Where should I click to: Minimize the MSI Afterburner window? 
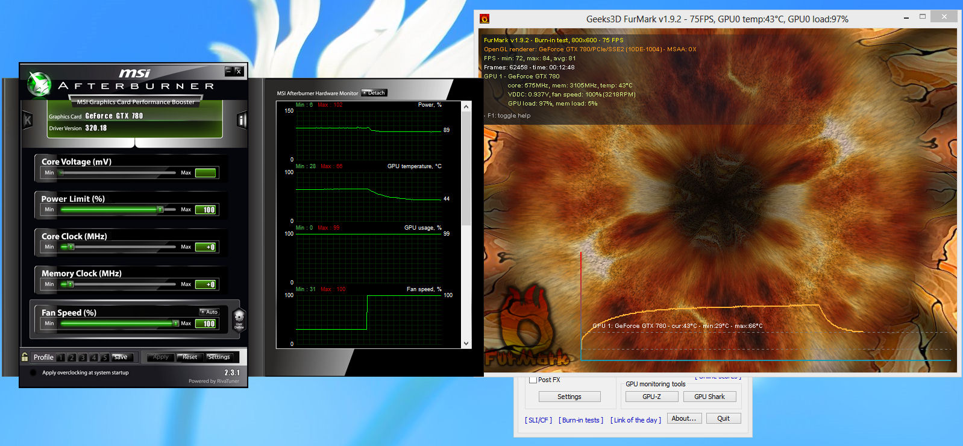click(228, 71)
